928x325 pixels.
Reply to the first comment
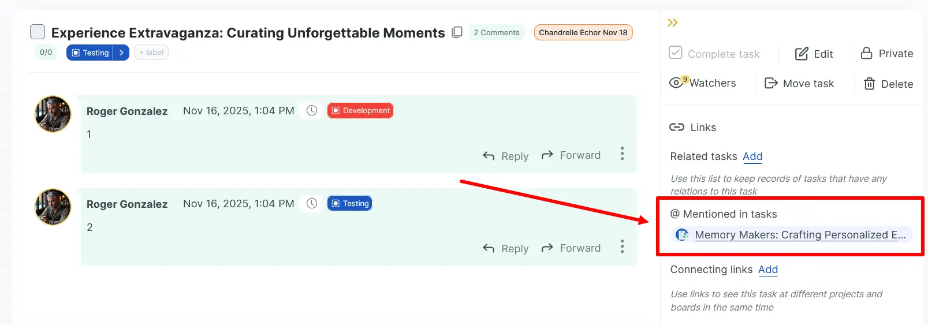pyautogui.click(x=506, y=156)
